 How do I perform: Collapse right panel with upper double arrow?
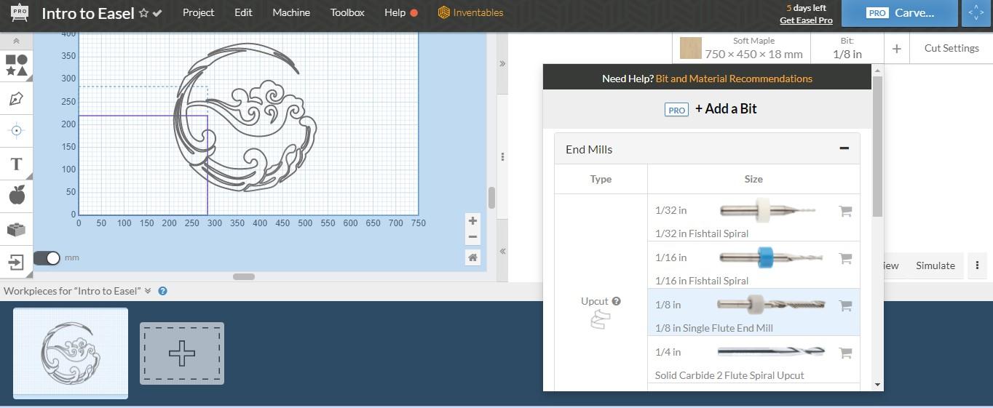[502, 64]
